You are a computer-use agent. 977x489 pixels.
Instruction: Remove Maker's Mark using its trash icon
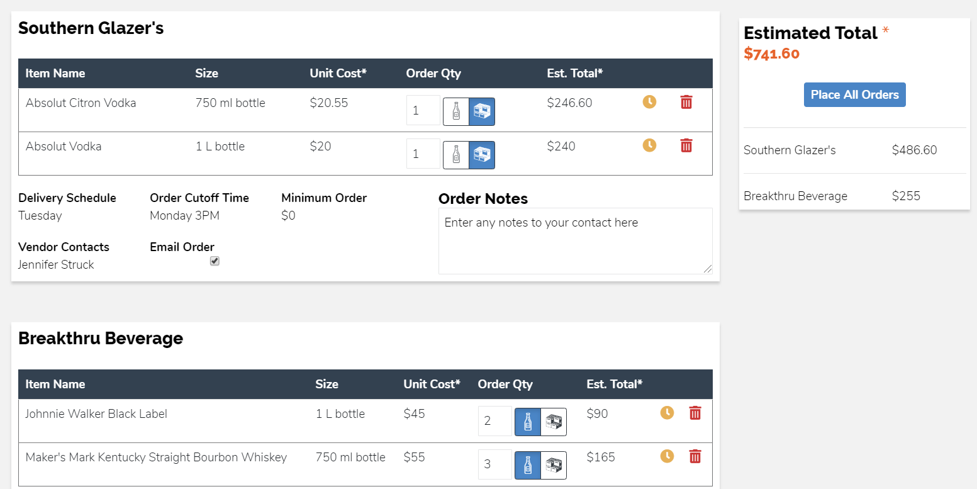coord(695,456)
